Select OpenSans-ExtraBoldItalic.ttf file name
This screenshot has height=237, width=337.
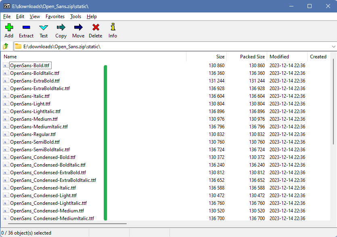coord(40,88)
